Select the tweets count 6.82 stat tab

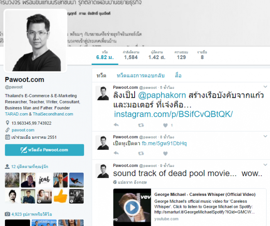105,55
